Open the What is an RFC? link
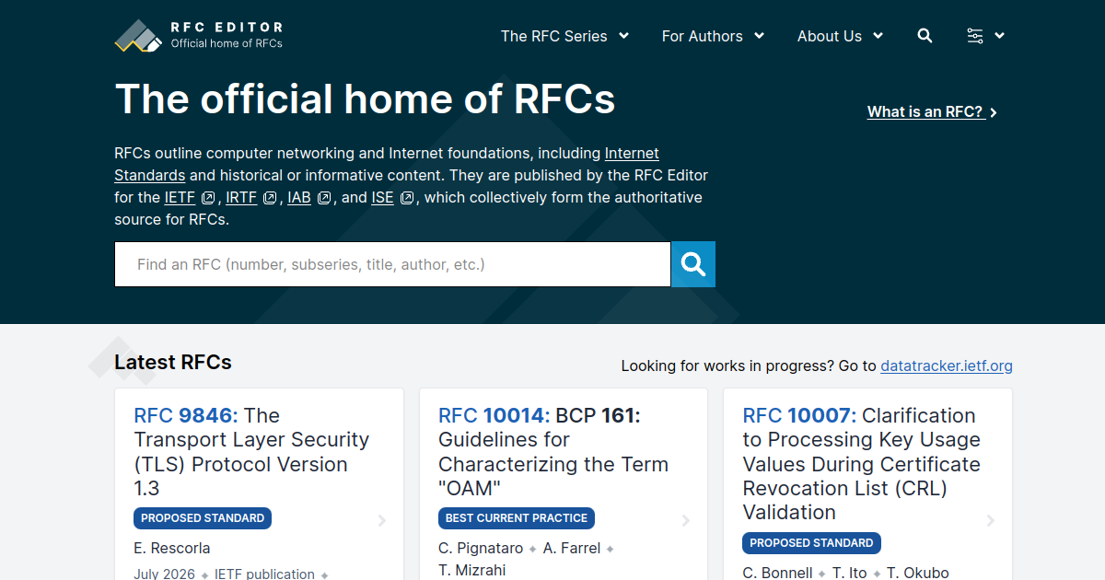 [x=925, y=111]
